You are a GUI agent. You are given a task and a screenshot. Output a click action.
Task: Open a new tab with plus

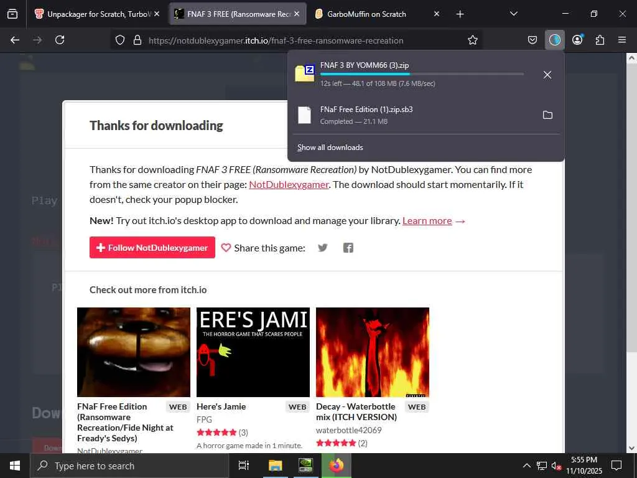tap(460, 14)
